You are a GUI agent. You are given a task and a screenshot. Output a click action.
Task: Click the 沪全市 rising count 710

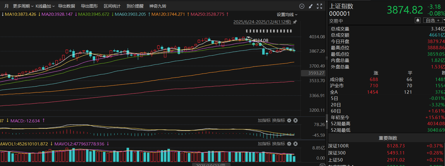tap(374, 86)
